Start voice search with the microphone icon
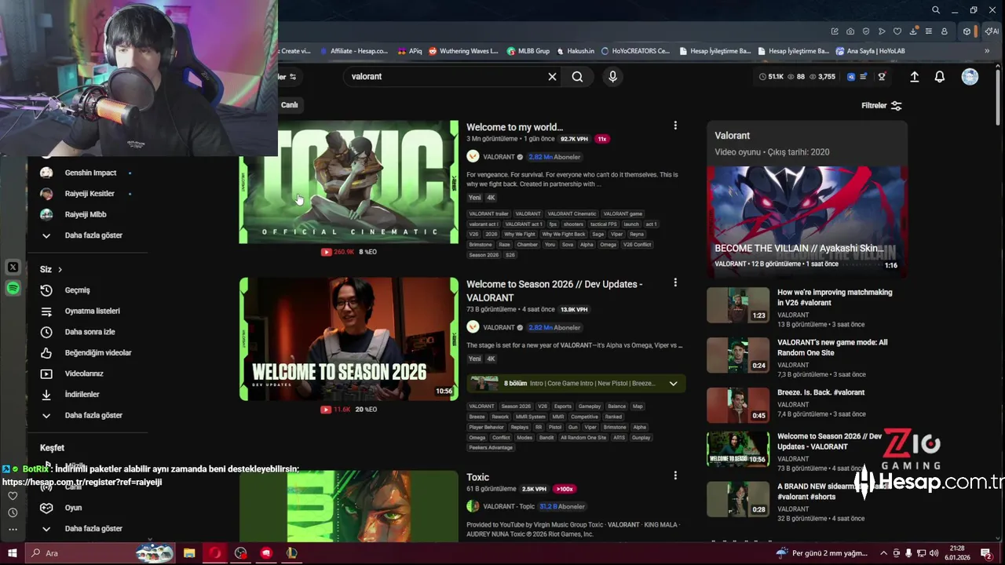This screenshot has width=1005, height=565. [x=612, y=77]
